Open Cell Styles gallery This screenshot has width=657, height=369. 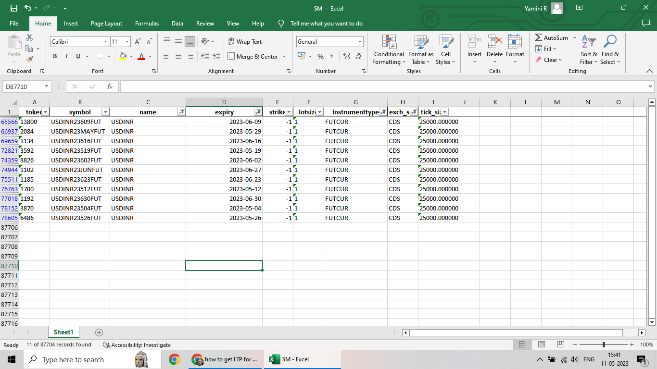446,49
